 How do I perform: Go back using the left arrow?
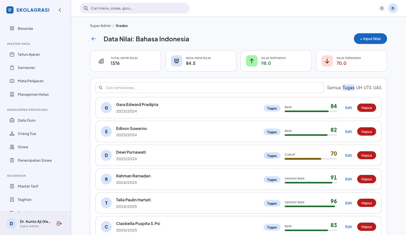click(94, 39)
